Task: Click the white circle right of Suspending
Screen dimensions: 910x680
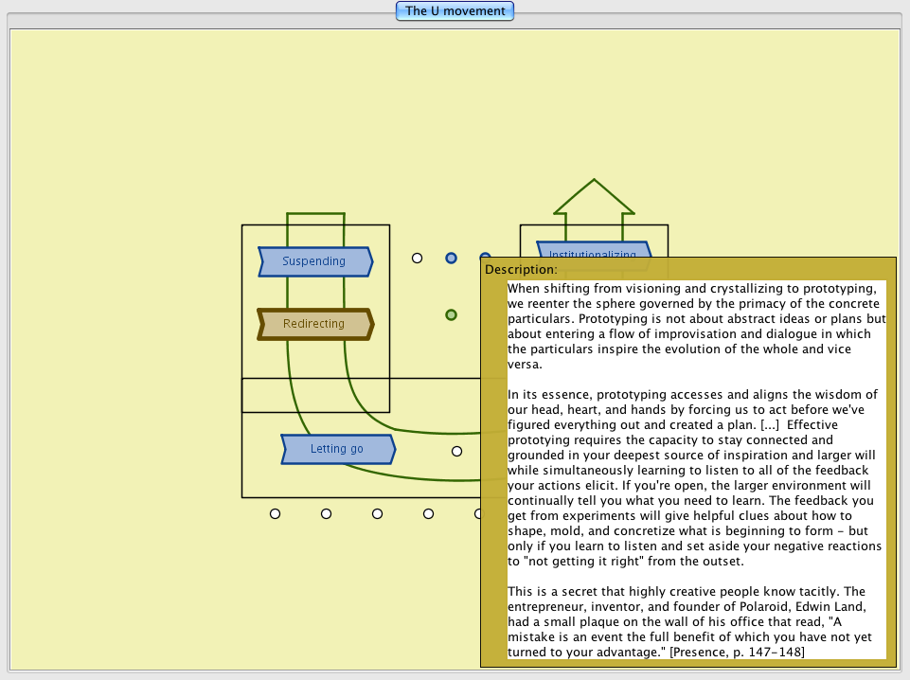Action: click(417, 258)
